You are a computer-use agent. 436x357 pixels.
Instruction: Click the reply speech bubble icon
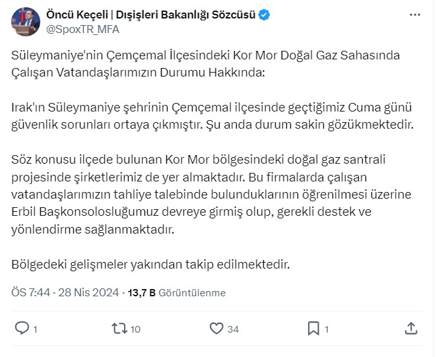coord(21,328)
